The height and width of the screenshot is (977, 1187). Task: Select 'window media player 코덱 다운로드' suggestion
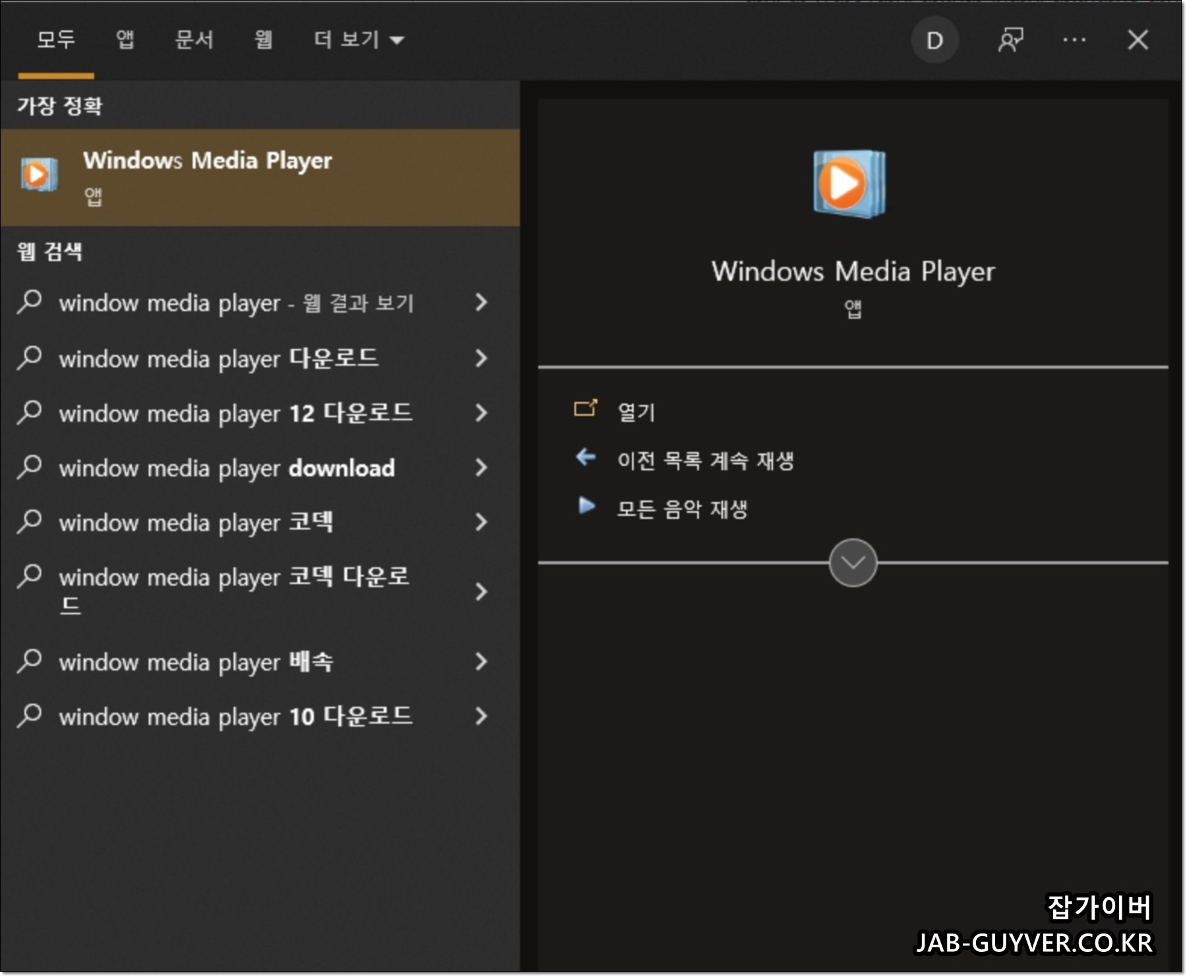click(x=234, y=591)
